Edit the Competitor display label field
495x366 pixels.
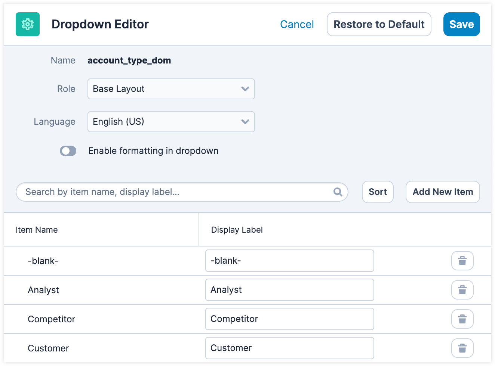pyautogui.click(x=290, y=319)
